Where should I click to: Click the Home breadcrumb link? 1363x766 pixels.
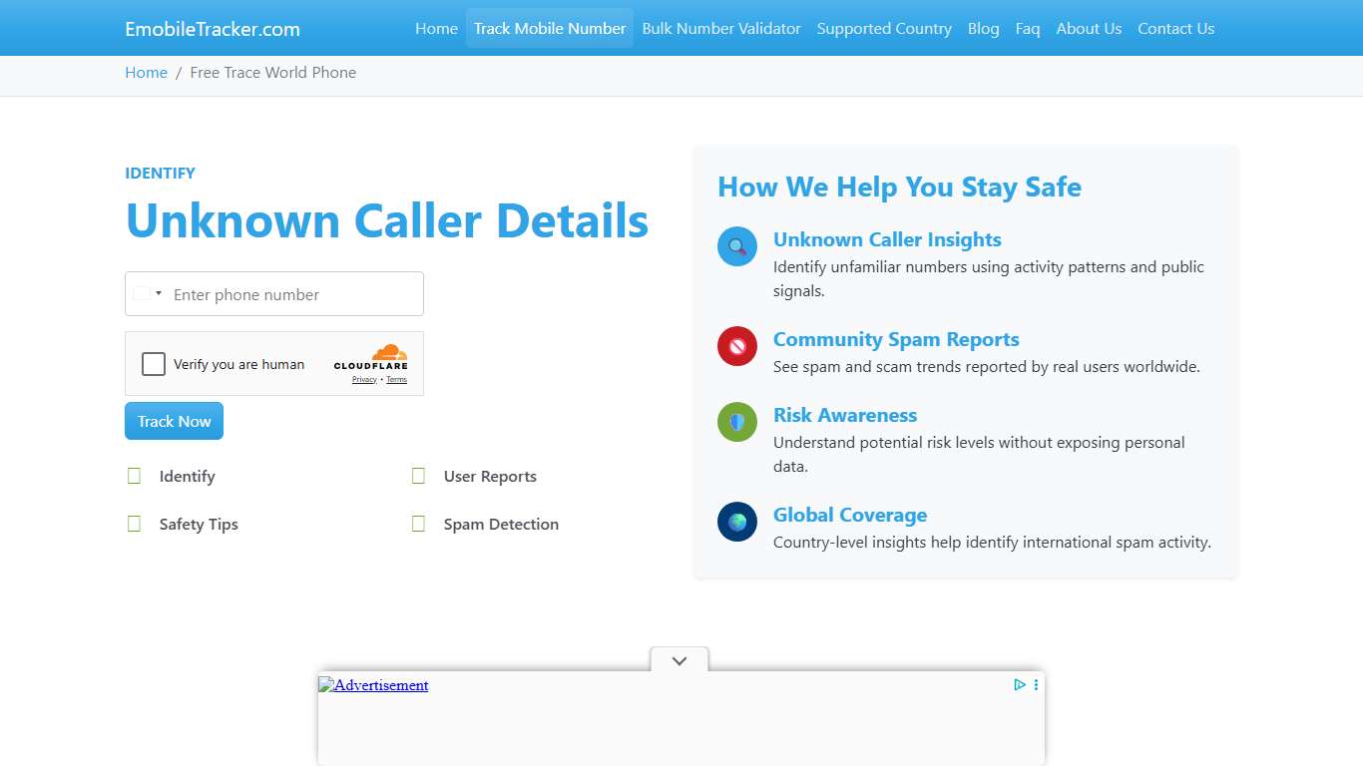(146, 73)
